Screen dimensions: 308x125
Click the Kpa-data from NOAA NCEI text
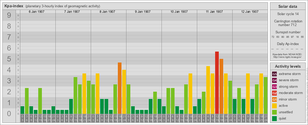(x=288, y=54)
